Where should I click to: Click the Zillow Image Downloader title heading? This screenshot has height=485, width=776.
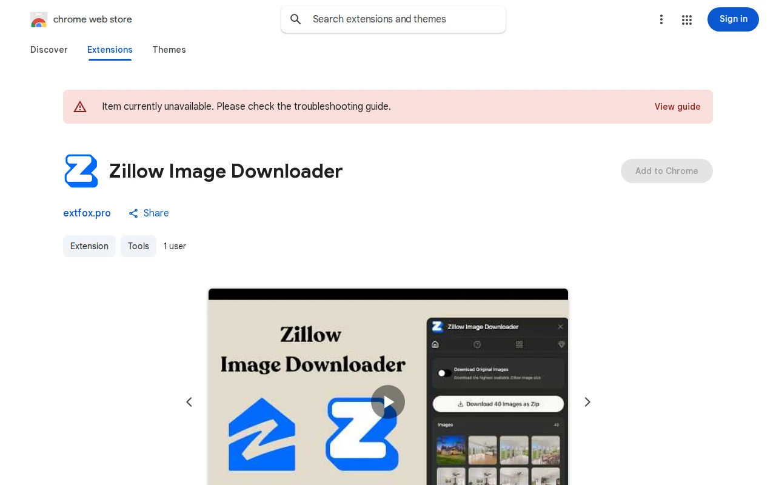226,171
